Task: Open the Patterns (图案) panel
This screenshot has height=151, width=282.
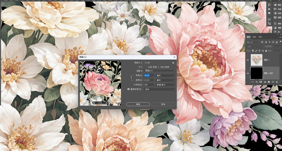Action: click(x=277, y=18)
